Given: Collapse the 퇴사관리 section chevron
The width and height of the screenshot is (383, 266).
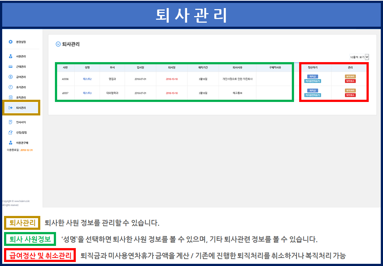Looking at the screenshot, I should 58,44.
